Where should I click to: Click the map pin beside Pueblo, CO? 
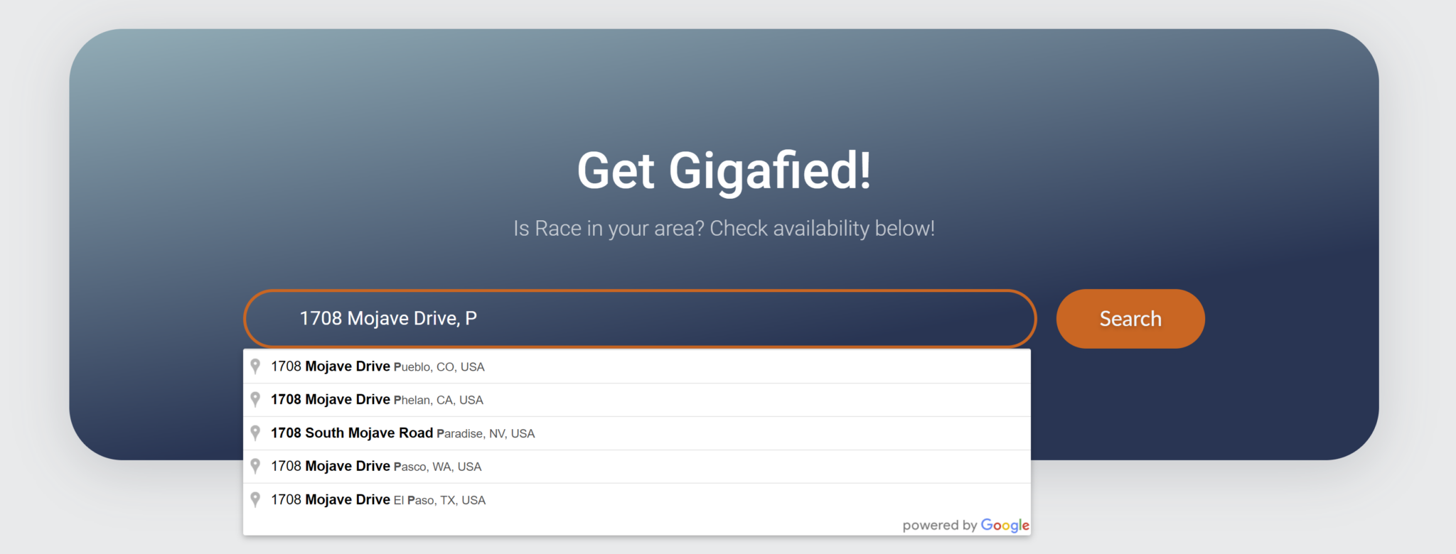[255, 366]
